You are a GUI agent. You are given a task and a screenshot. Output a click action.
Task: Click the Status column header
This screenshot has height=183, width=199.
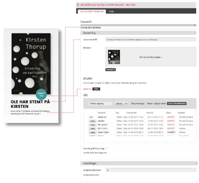169,113
